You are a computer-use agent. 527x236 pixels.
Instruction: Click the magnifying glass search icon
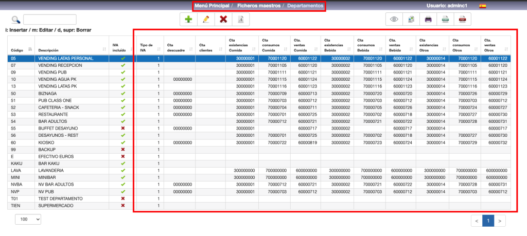pyautogui.click(x=15, y=20)
